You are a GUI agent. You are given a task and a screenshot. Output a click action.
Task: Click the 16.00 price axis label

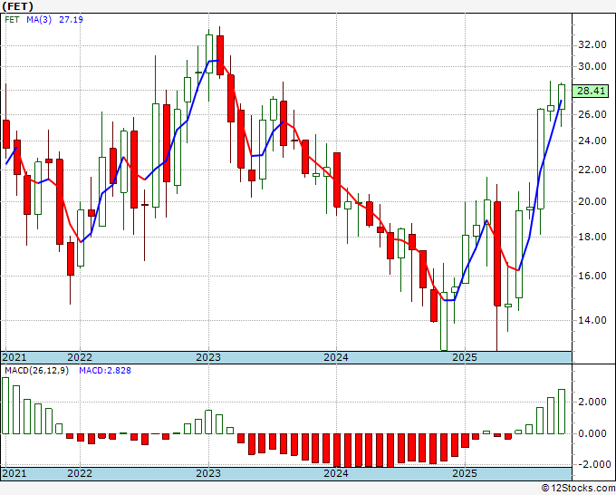pyautogui.click(x=592, y=276)
